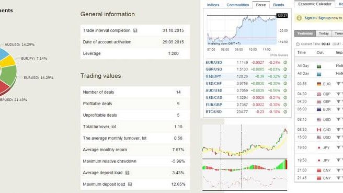Image resolution: width=343 pixels, height=193 pixels.
Task: Click the candlestick chart thumbnail
Action: (245, 157)
